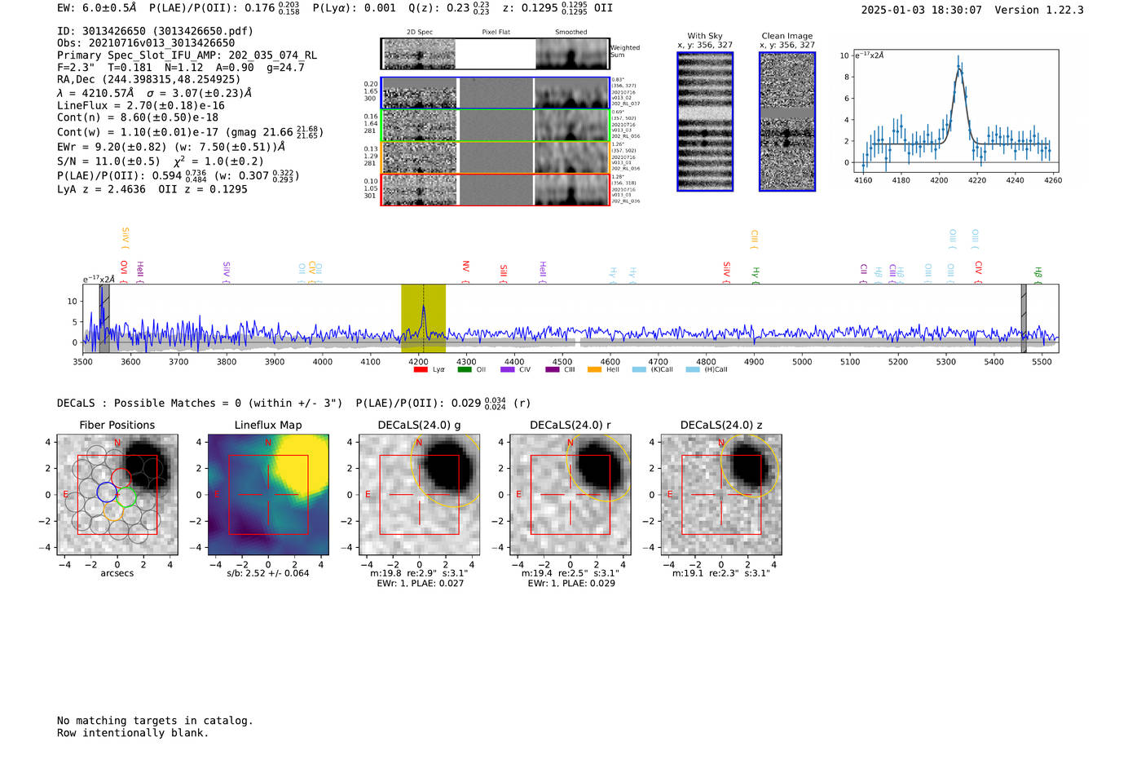Select the blue-bordered fiber spectrum row

click(496, 93)
